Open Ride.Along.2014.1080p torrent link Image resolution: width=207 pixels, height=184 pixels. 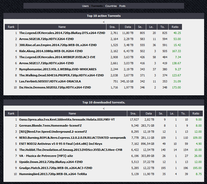51,51
